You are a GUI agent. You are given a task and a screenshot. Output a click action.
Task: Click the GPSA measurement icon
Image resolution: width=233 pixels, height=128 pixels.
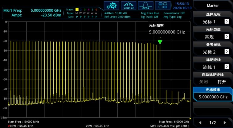[x=145, y=5]
